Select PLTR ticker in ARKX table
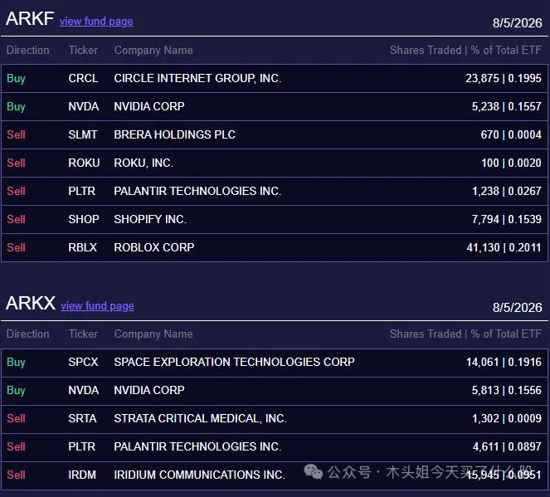The image size is (550, 497). click(82, 446)
